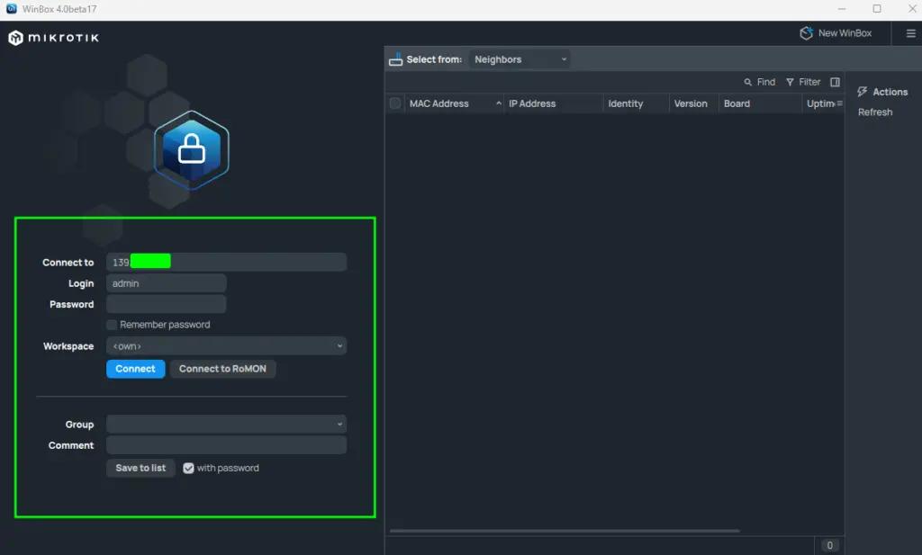The width and height of the screenshot is (922, 555).
Task: Click the Find button text
Action: (766, 82)
